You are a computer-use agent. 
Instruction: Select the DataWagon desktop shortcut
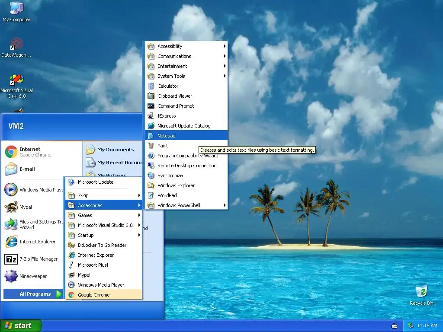[16, 47]
